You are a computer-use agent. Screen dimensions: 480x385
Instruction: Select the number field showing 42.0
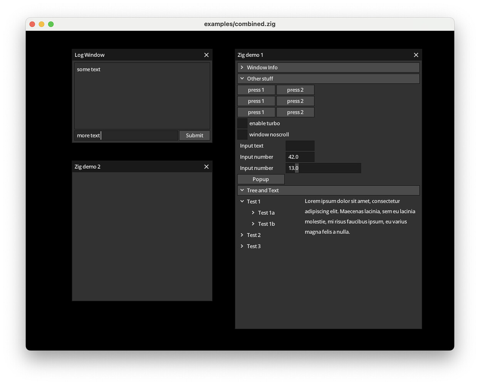300,157
